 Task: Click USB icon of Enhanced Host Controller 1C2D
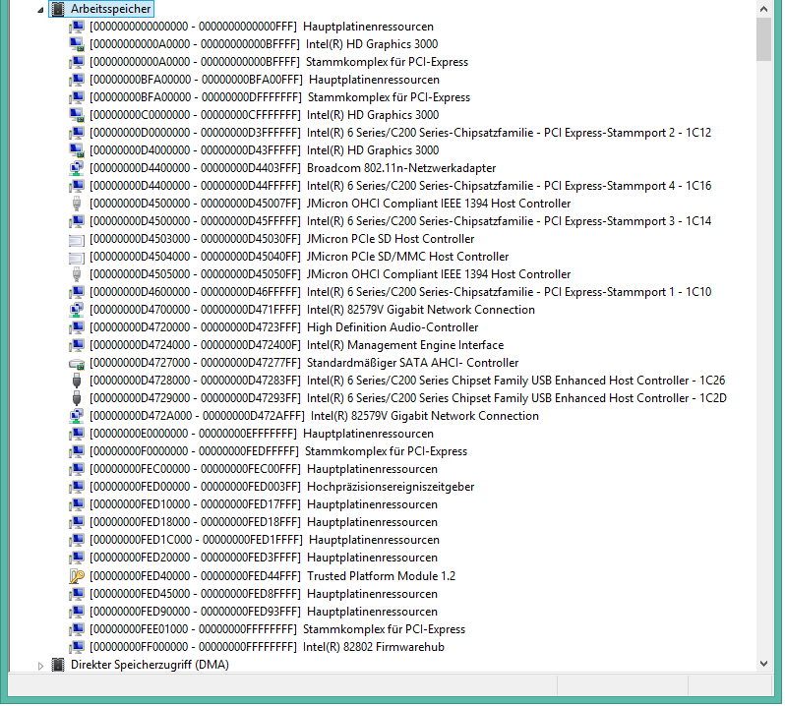pyautogui.click(x=77, y=399)
